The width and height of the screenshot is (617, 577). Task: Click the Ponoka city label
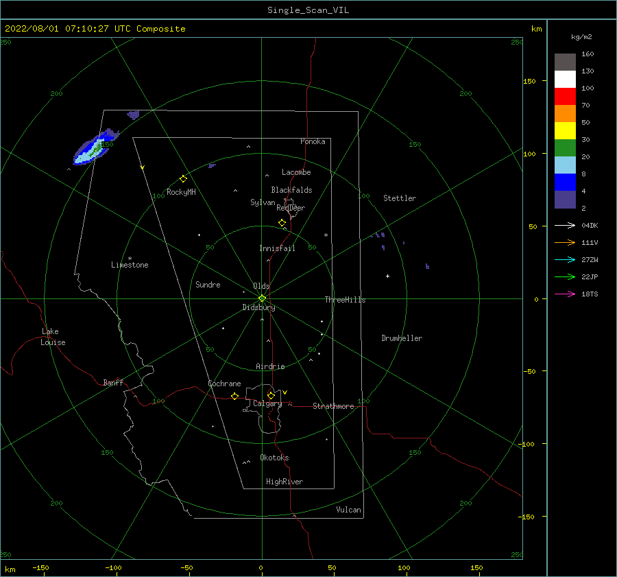(313, 141)
